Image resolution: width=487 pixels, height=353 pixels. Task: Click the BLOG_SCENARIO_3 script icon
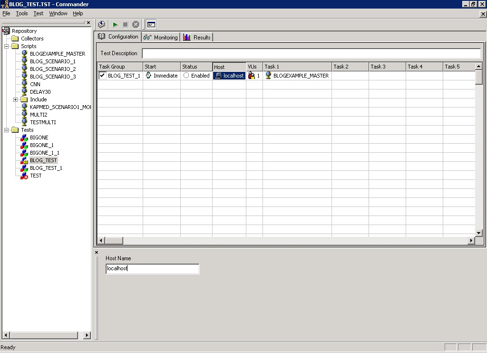(24, 77)
